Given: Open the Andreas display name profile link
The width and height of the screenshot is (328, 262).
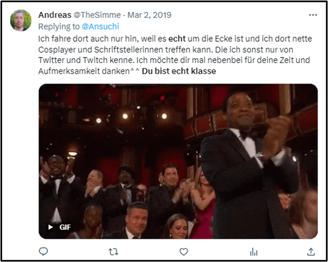Looking at the screenshot, I should point(55,15).
